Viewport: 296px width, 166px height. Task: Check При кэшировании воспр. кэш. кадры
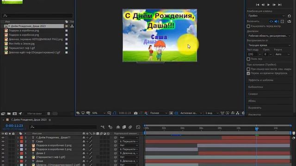pyautogui.click(x=248, y=69)
